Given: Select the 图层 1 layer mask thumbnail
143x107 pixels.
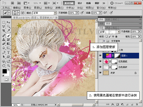Looking at the screenshot, I should click(117, 56).
